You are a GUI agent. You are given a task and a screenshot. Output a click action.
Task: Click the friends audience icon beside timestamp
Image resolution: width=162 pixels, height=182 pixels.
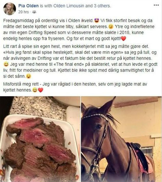[x=34, y=12]
